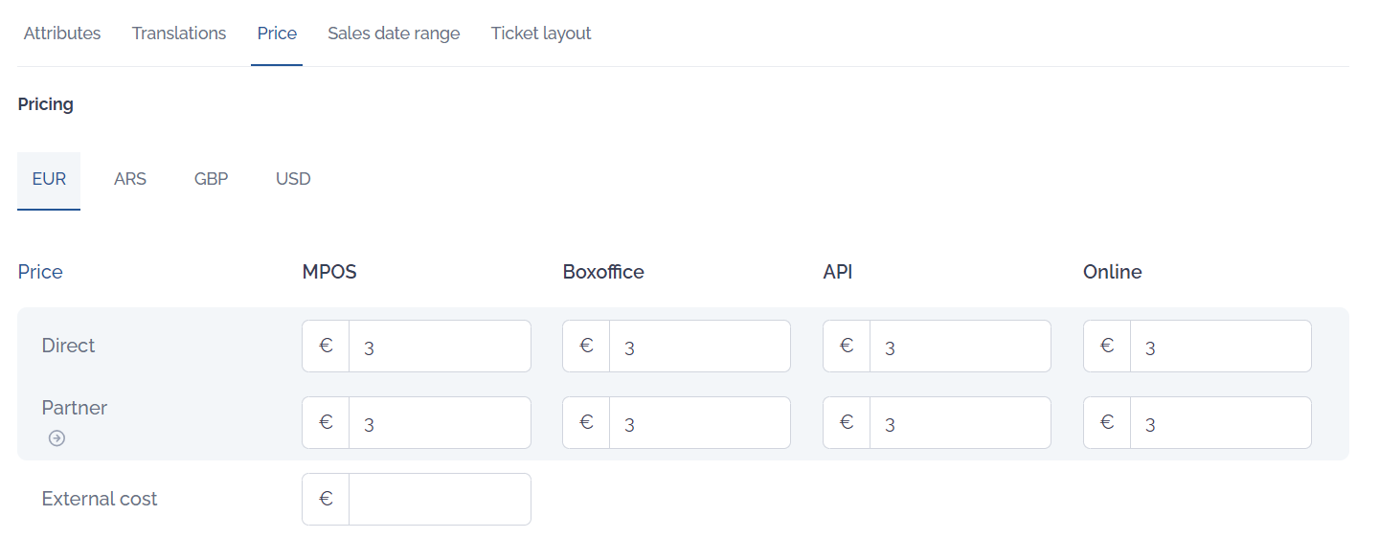Click the arrow icon under Partner label

[57, 438]
